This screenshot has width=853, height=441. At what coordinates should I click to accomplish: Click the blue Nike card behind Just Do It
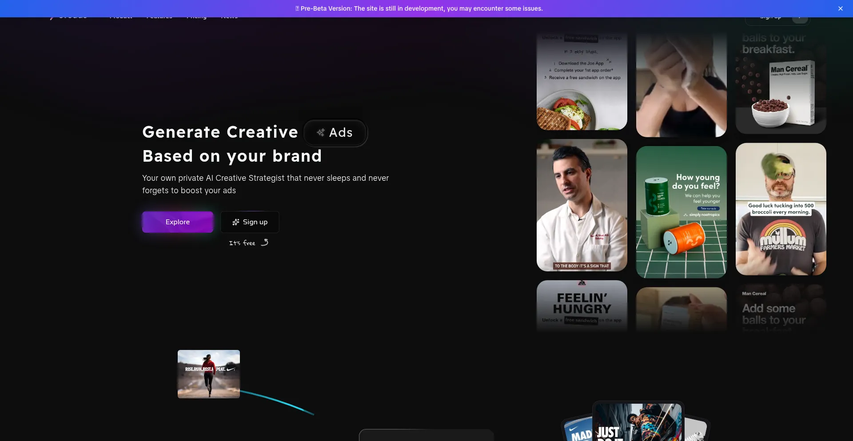(x=577, y=430)
